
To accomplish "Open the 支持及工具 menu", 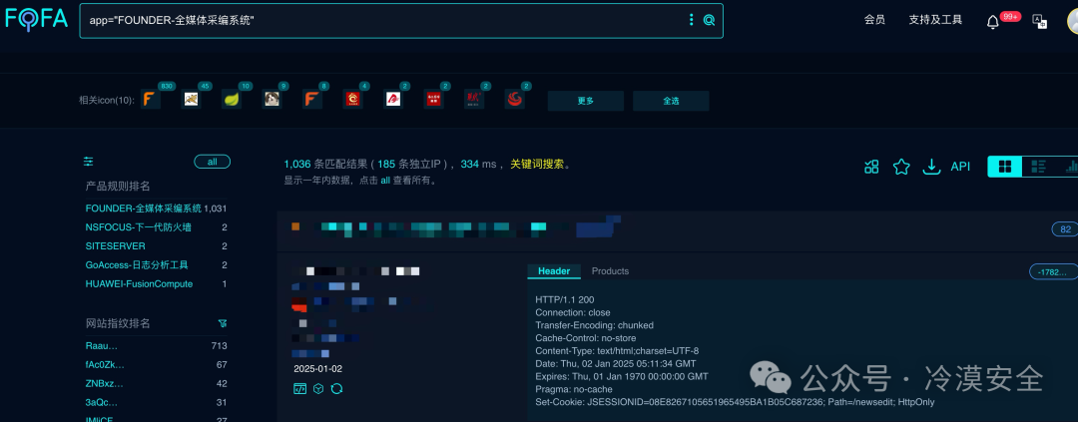I will (x=935, y=20).
